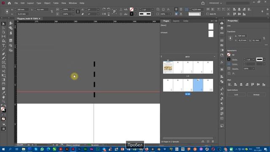Switch to the Links tab
270x152 pixels.
click(x=186, y=21)
